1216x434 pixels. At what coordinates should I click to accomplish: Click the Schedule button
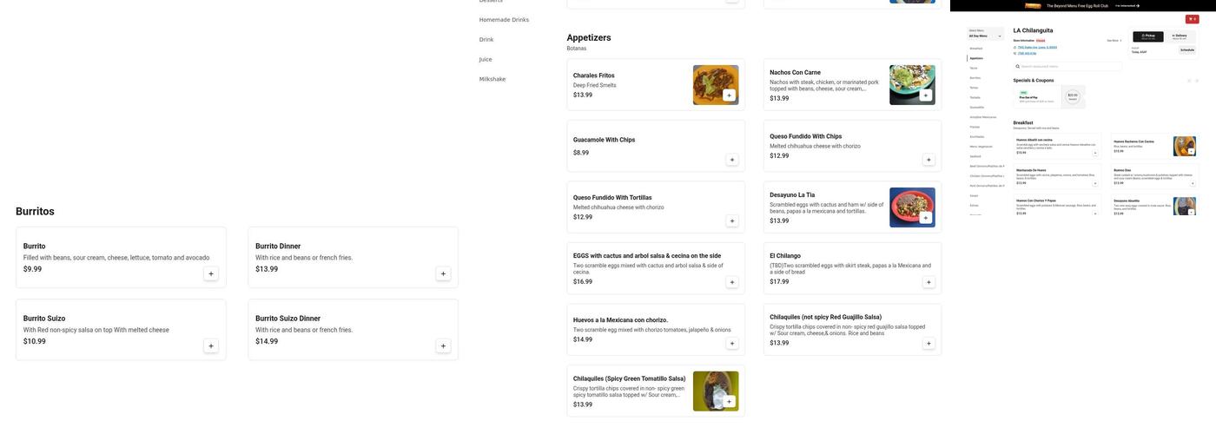point(1186,50)
